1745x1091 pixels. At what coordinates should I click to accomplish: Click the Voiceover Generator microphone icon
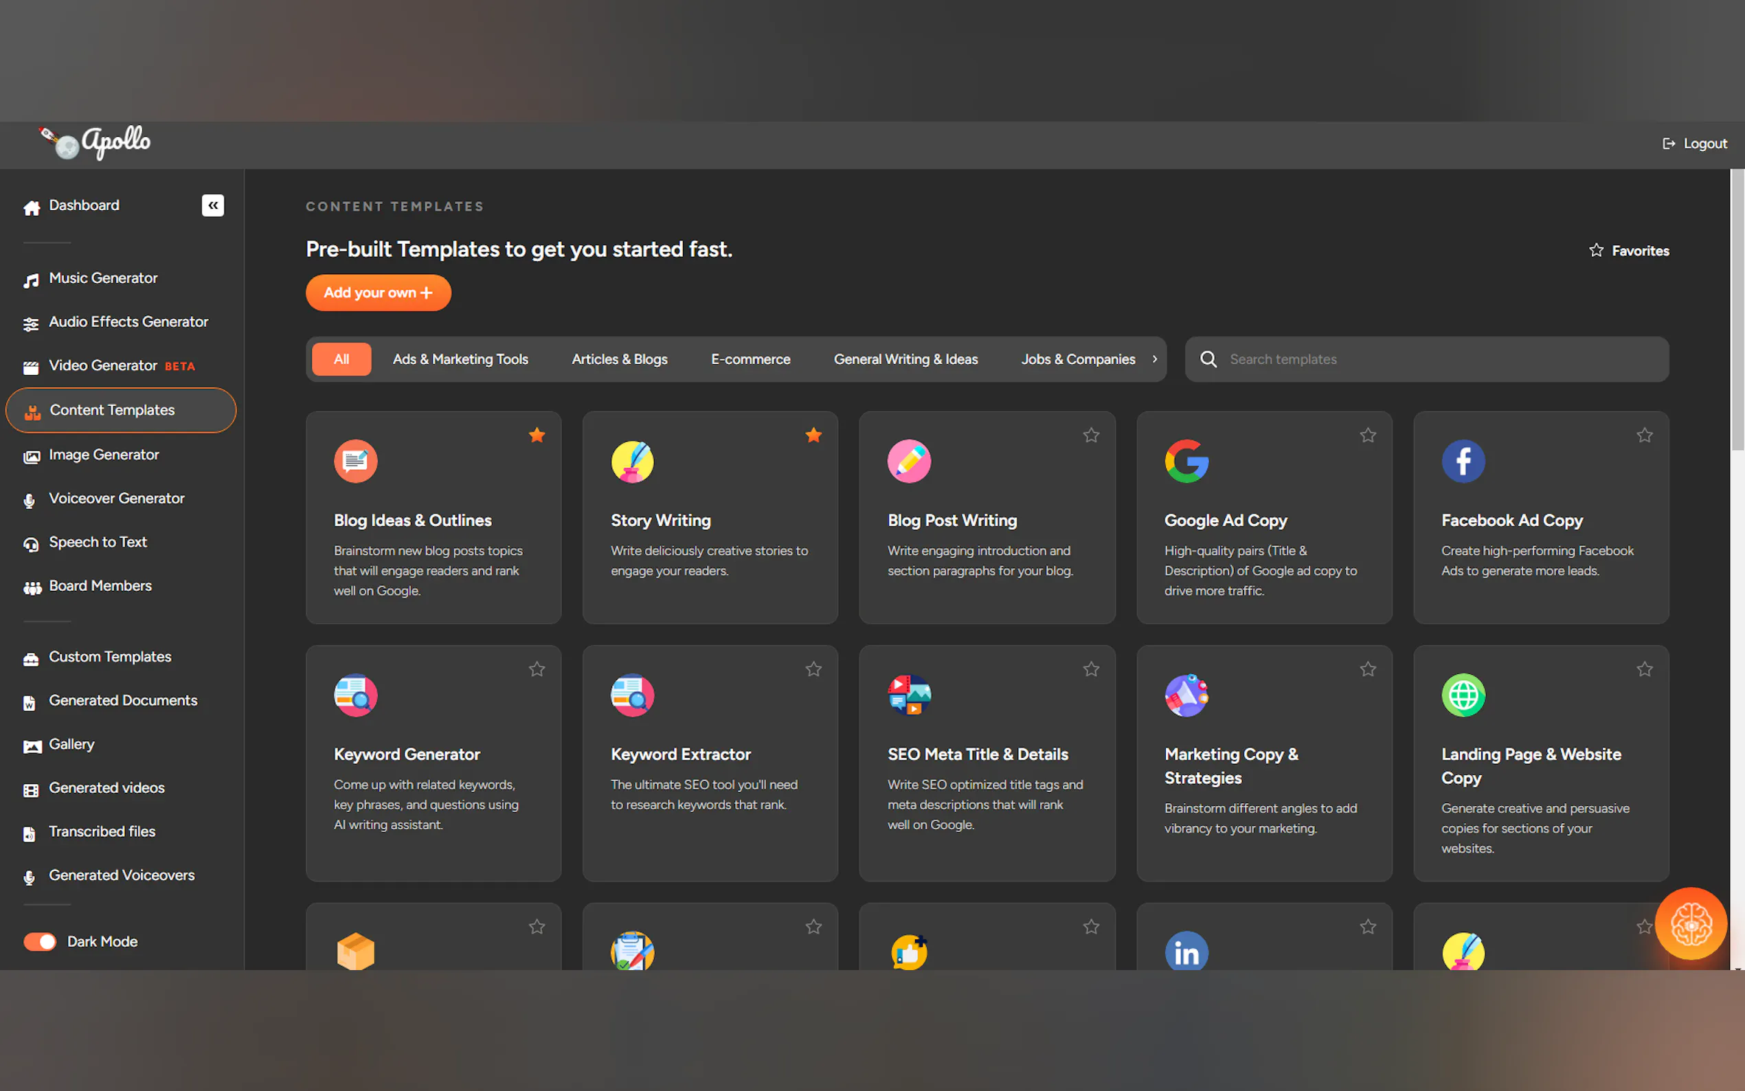[30, 500]
